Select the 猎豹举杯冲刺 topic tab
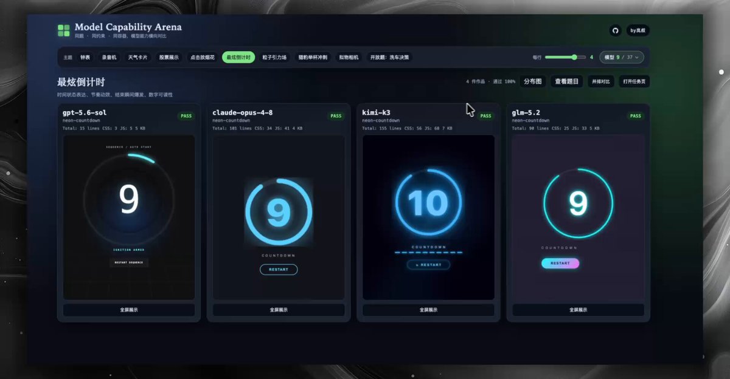730x379 pixels. click(313, 57)
